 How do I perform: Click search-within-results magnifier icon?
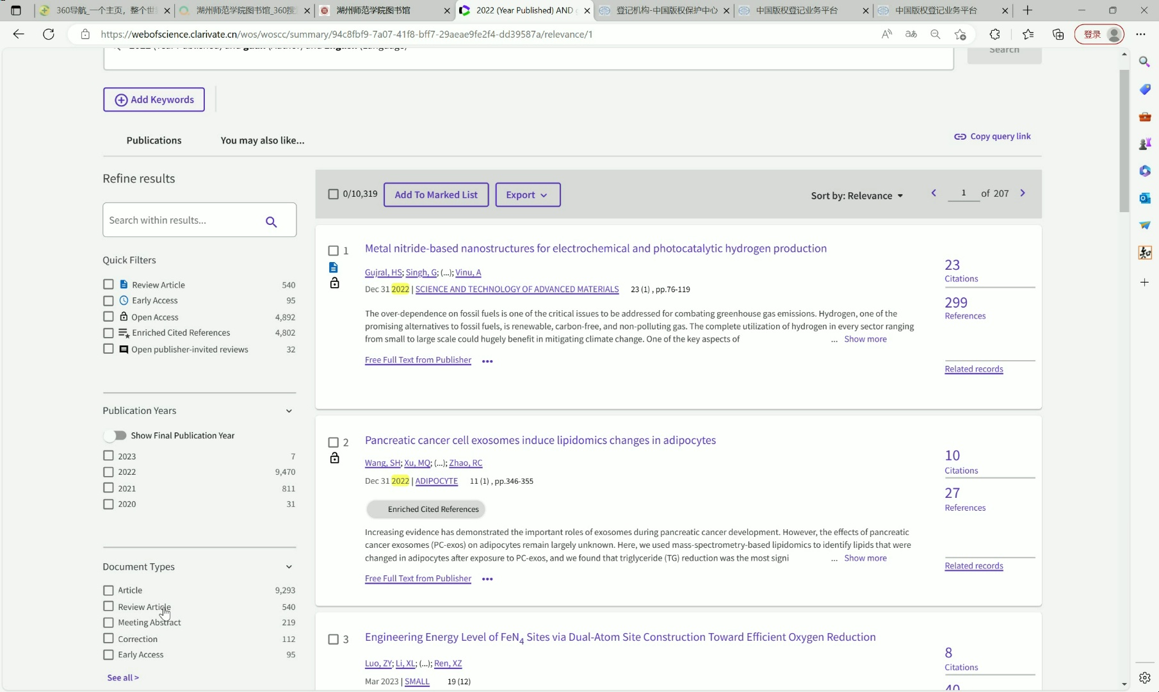(x=272, y=222)
